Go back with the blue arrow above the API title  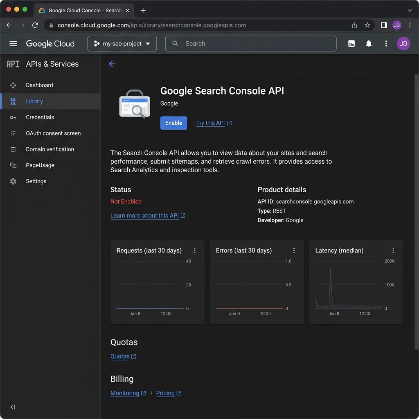[x=112, y=64]
